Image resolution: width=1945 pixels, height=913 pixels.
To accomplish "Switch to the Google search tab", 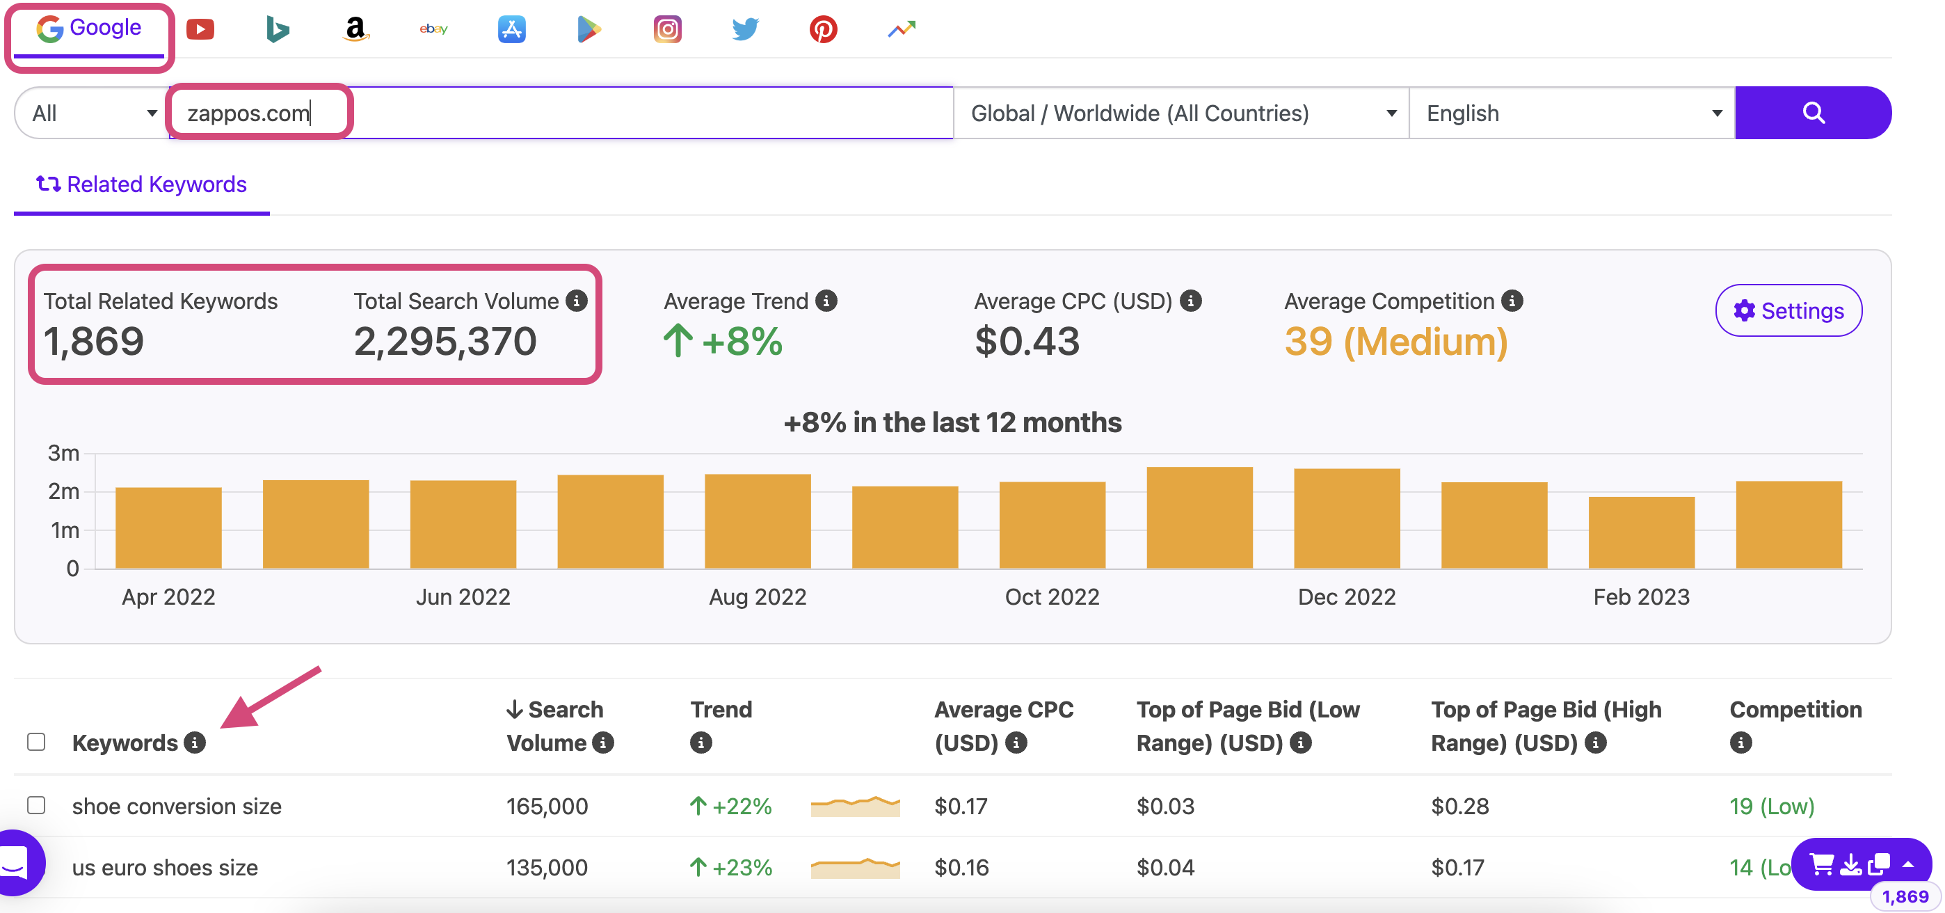I will (x=89, y=29).
